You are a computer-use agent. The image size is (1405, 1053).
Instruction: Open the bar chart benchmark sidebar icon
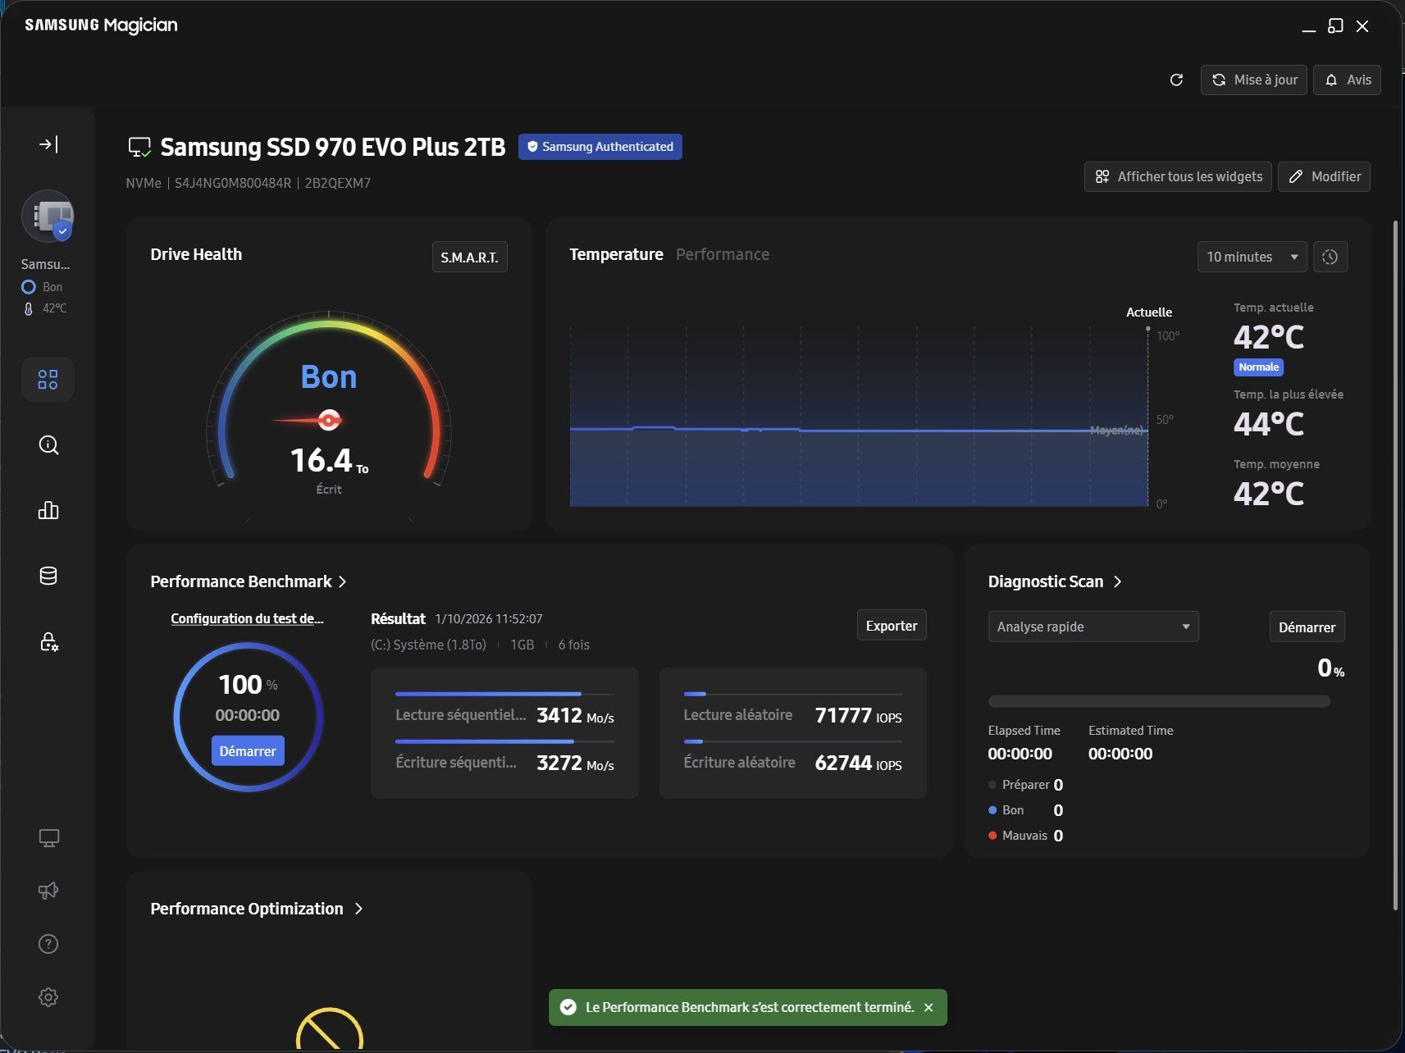tap(48, 511)
